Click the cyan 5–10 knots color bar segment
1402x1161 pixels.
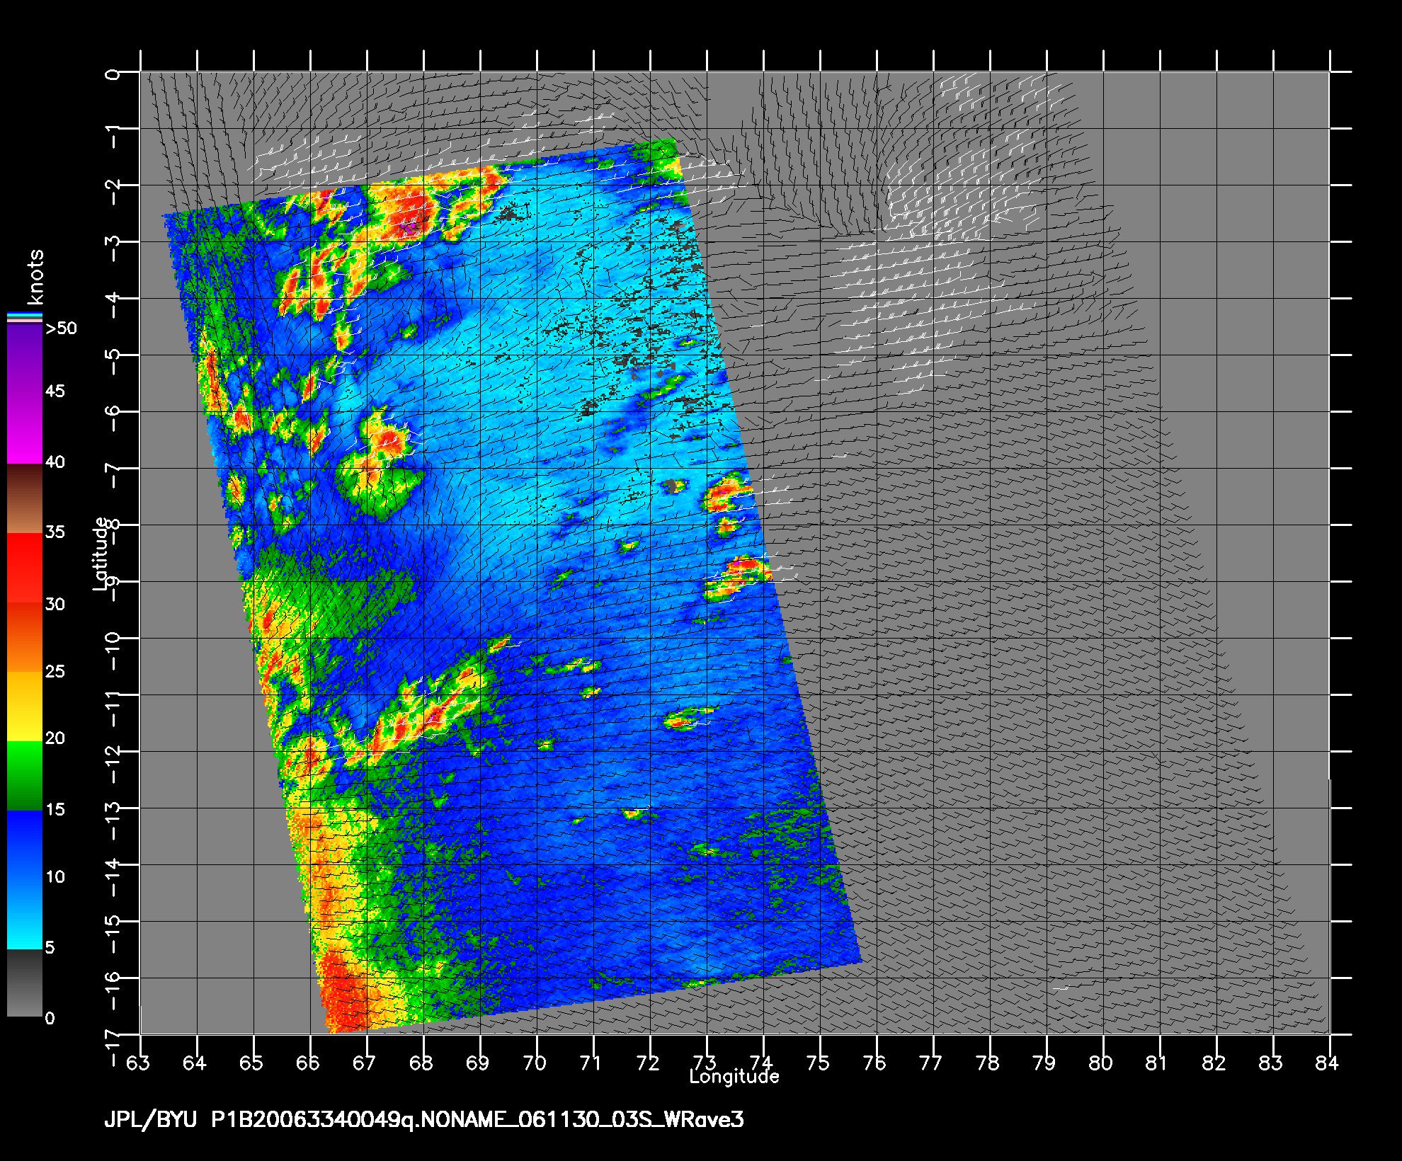pos(25,915)
